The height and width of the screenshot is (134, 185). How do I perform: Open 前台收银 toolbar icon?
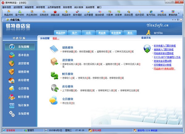click(x=100, y=13)
